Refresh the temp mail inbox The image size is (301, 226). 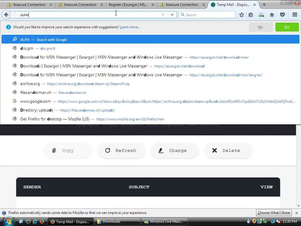point(121,150)
